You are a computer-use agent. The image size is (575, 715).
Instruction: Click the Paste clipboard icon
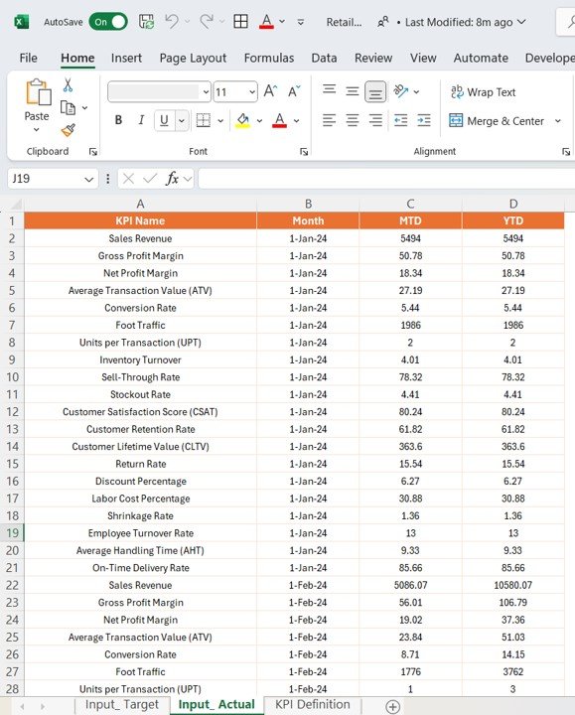[38, 91]
